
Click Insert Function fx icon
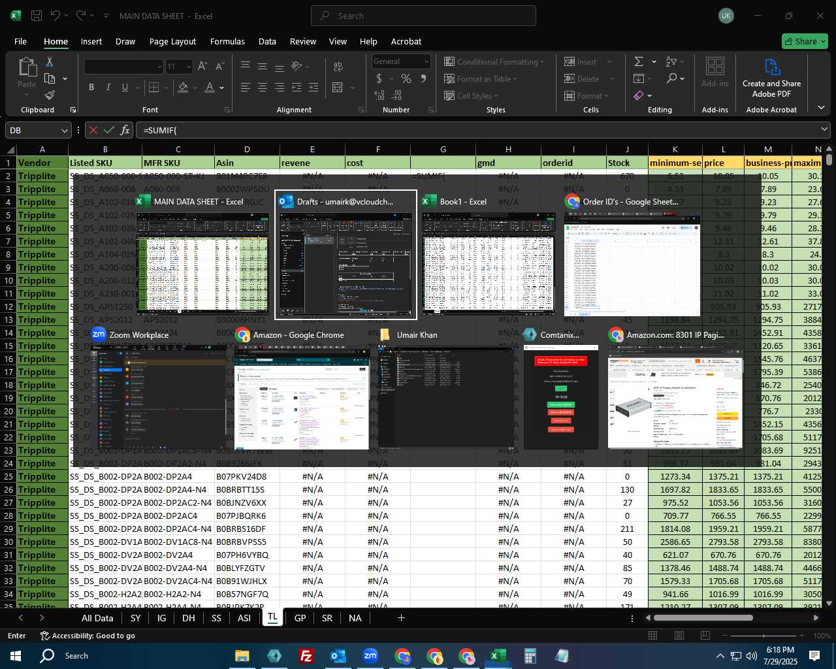pos(125,130)
